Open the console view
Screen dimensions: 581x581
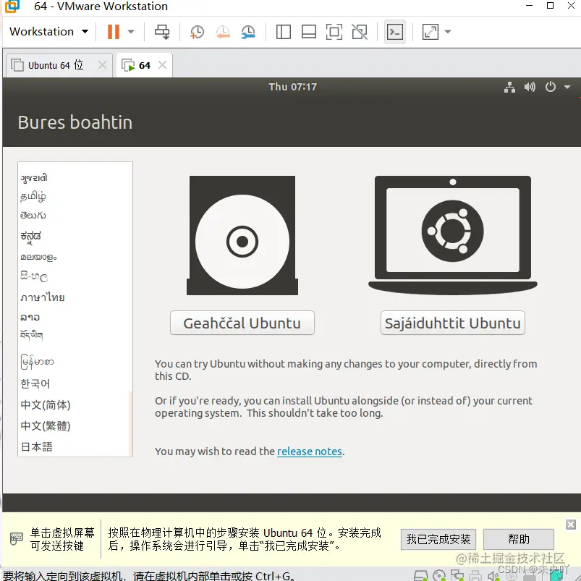click(394, 32)
